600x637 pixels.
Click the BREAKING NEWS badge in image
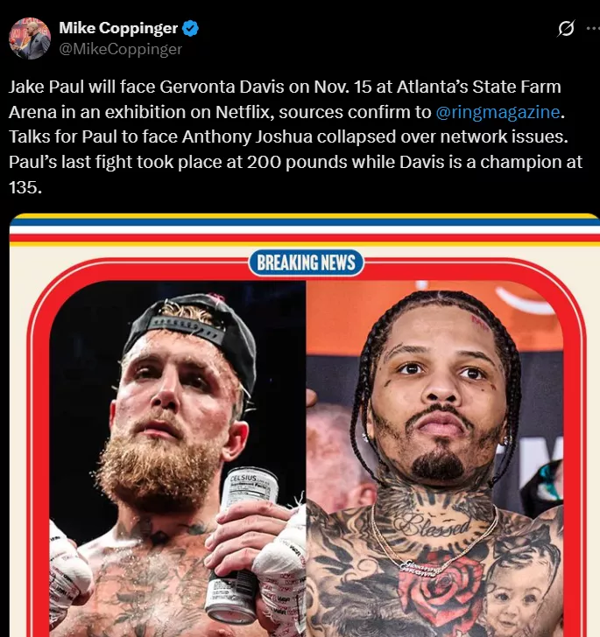pyautogui.click(x=306, y=262)
